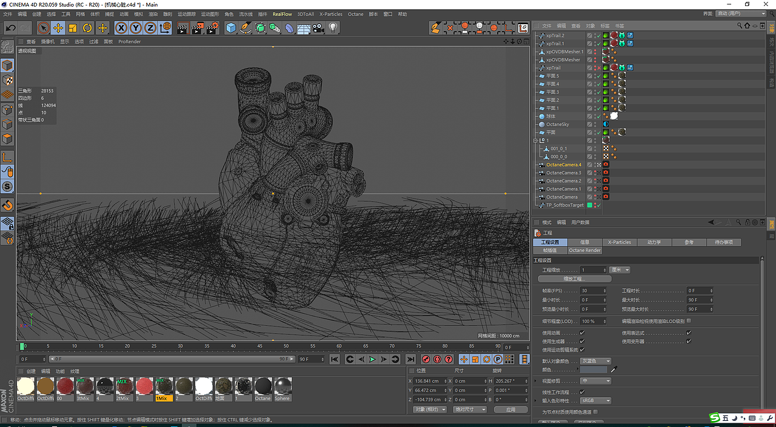Expand the 输入色彩特性 disclosure triangle

click(x=535, y=400)
